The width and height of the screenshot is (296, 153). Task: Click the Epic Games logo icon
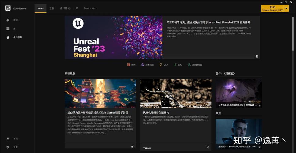pos(8,9)
